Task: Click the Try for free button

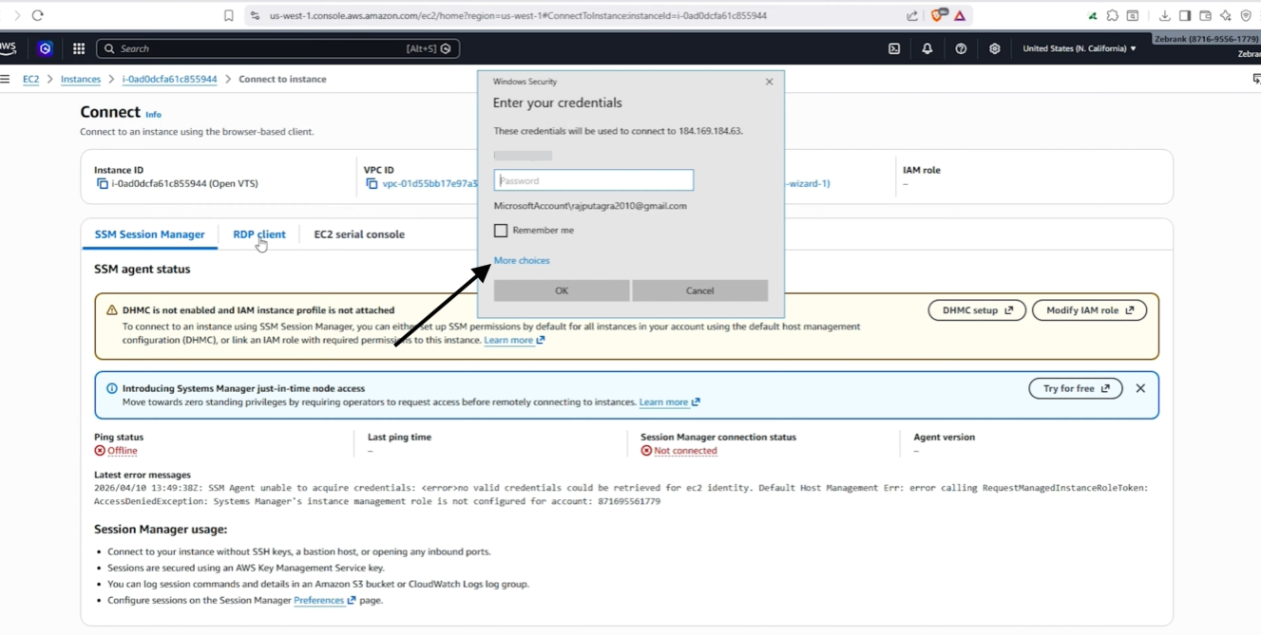Action: pos(1076,388)
